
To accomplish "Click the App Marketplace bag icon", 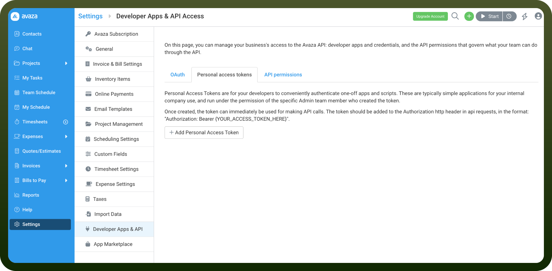I will (x=88, y=244).
